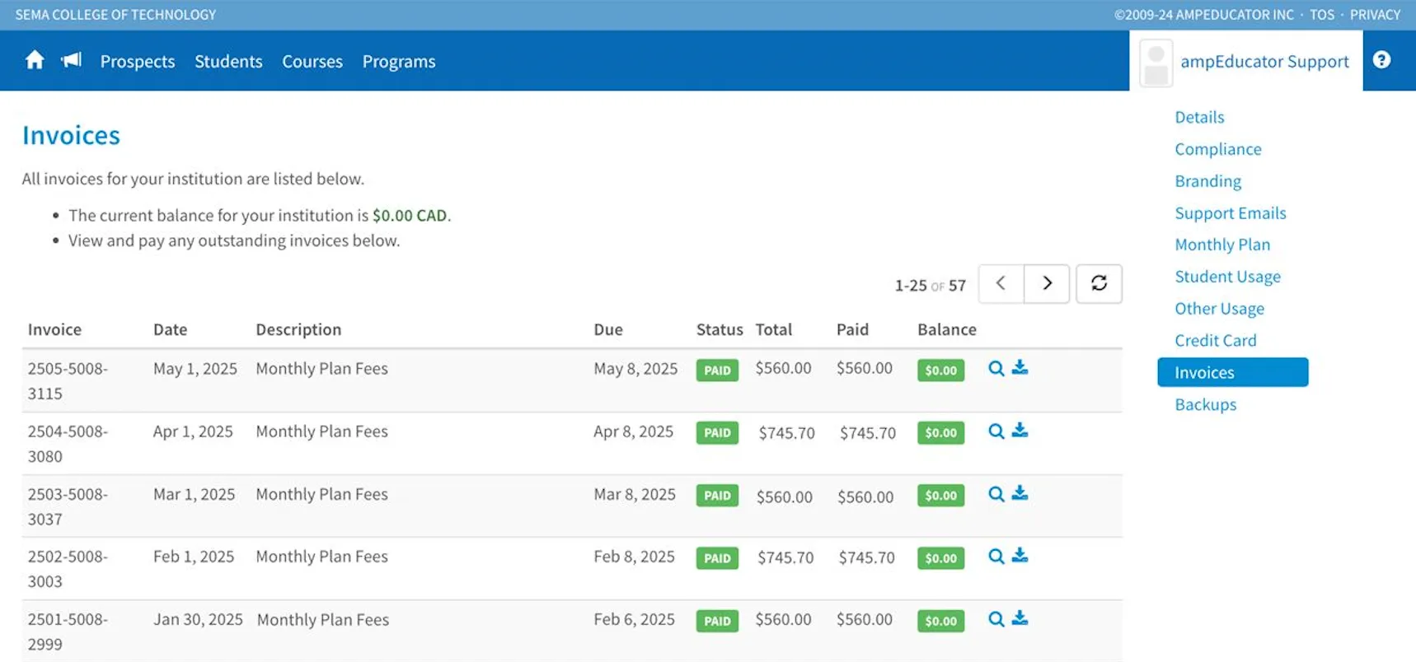
Task: Open Support Emails settings
Action: click(1230, 213)
